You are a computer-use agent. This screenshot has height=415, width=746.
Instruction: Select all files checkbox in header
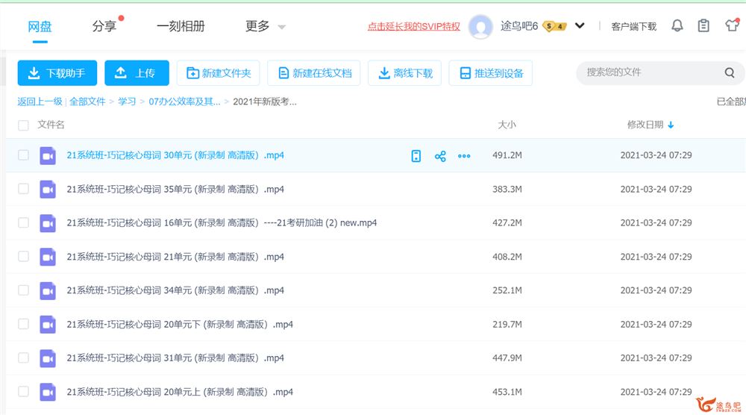click(x=23, y=125)
